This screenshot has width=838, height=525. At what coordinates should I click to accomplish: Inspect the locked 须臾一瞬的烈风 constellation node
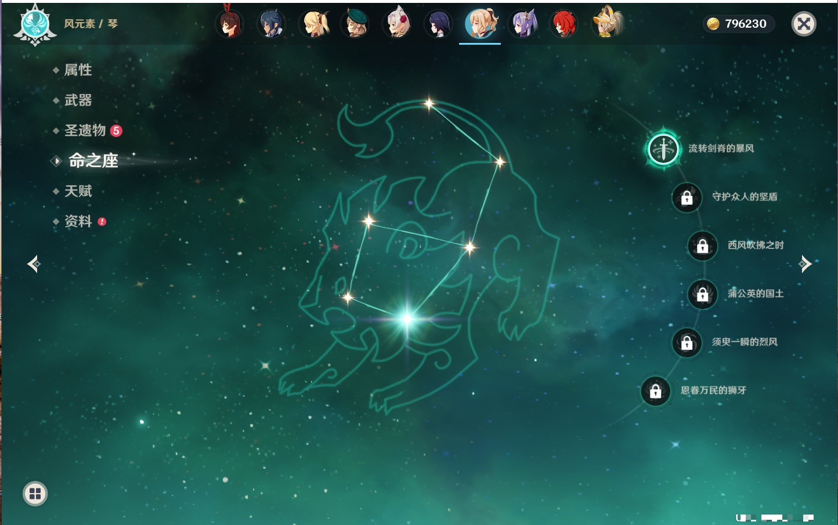coord(687,342)
